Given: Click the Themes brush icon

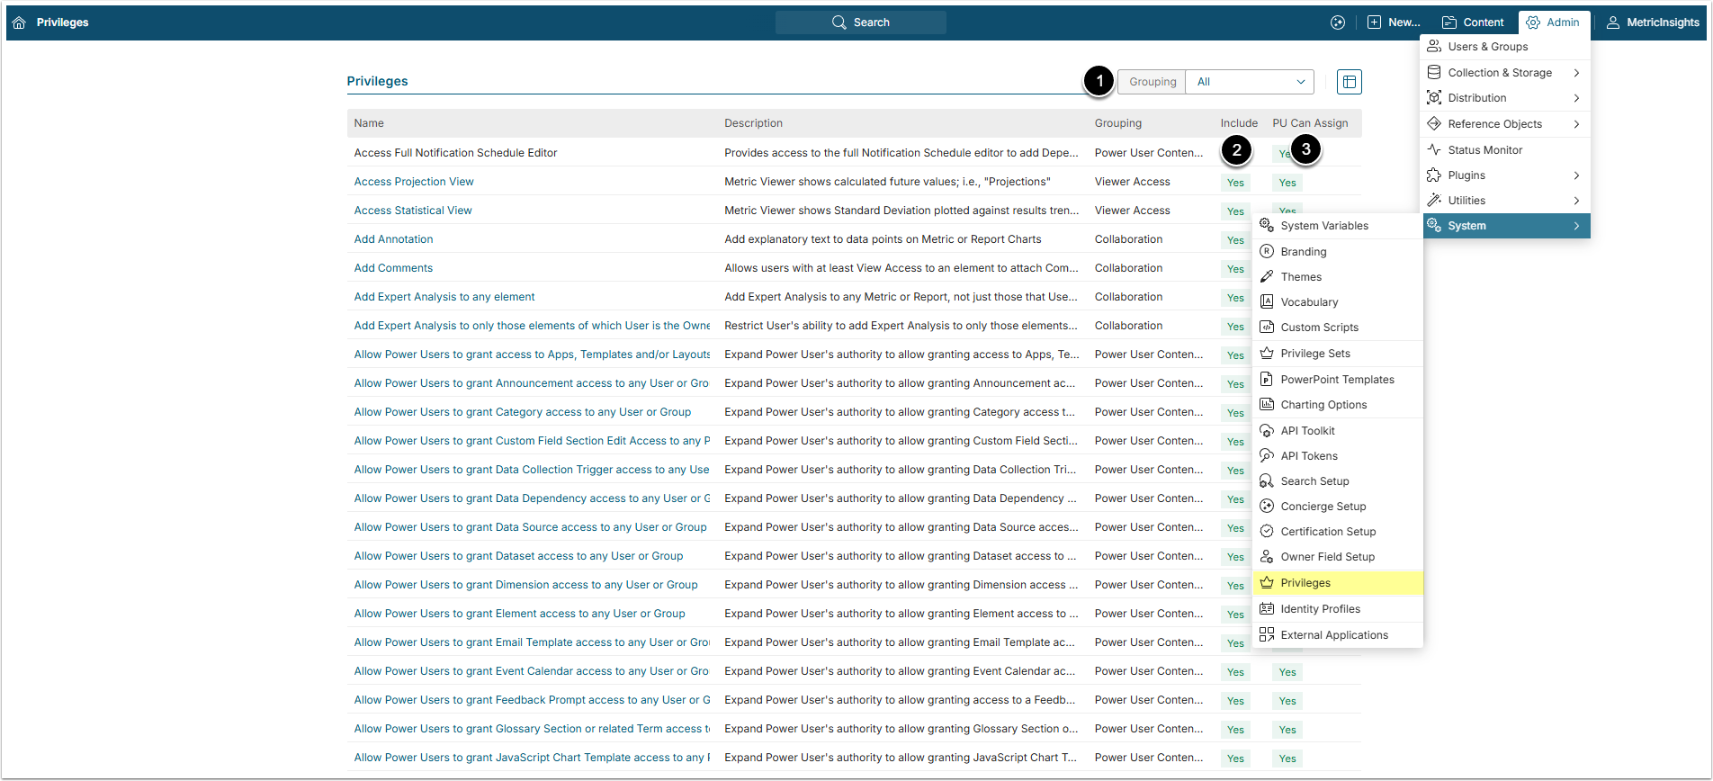Looking at the screenshot, I should tap(1267, 277).
